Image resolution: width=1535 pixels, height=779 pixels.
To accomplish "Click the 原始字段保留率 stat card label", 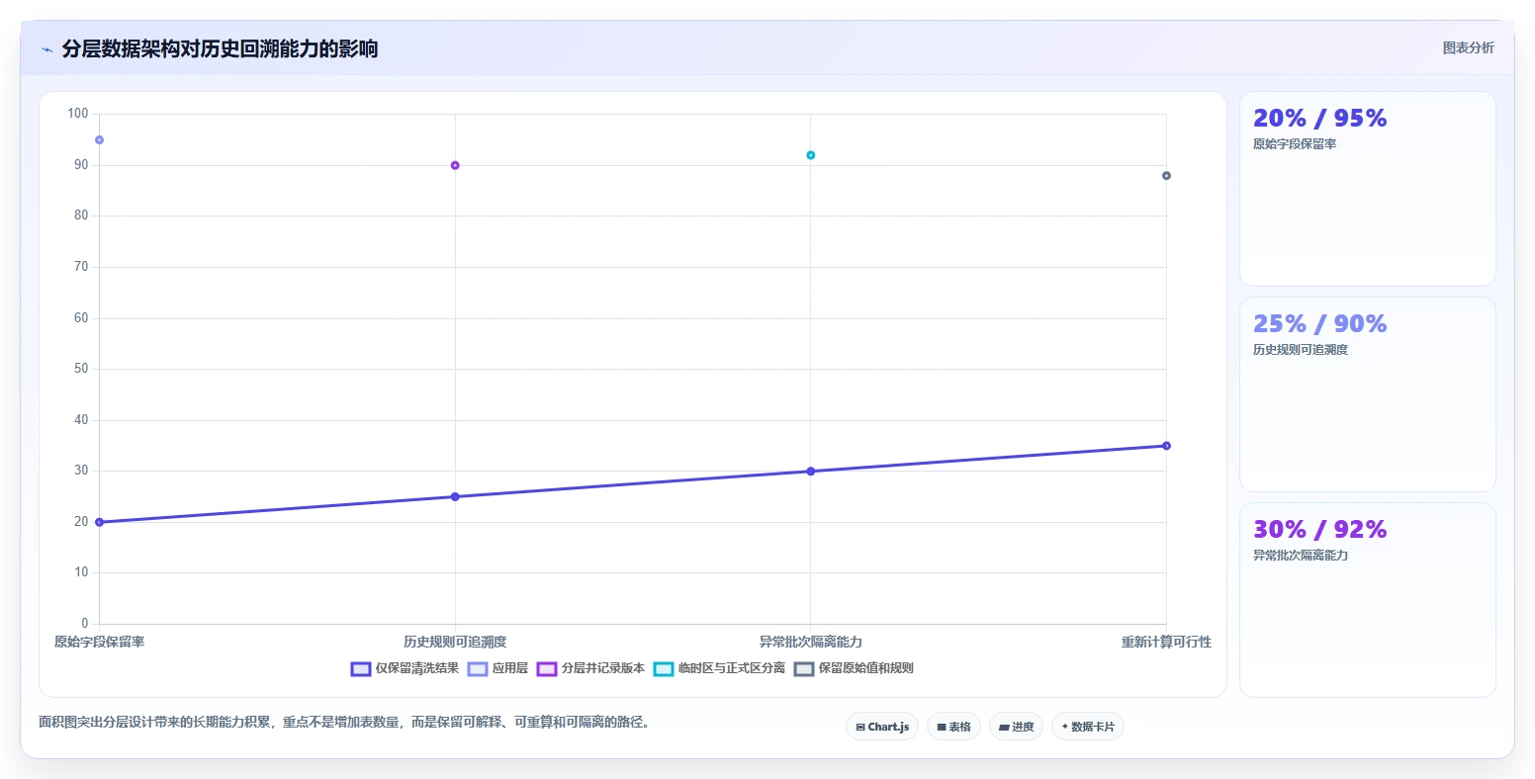I will click(1295, 144).
